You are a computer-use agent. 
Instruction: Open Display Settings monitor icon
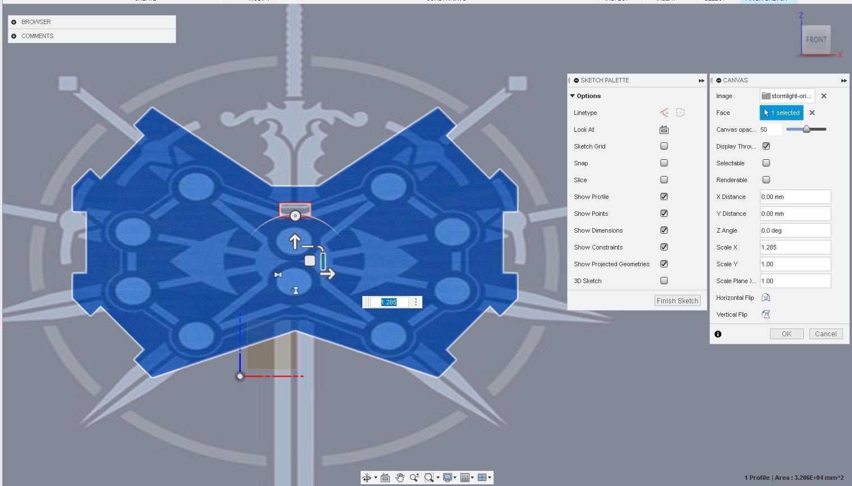tap(447, 478)
